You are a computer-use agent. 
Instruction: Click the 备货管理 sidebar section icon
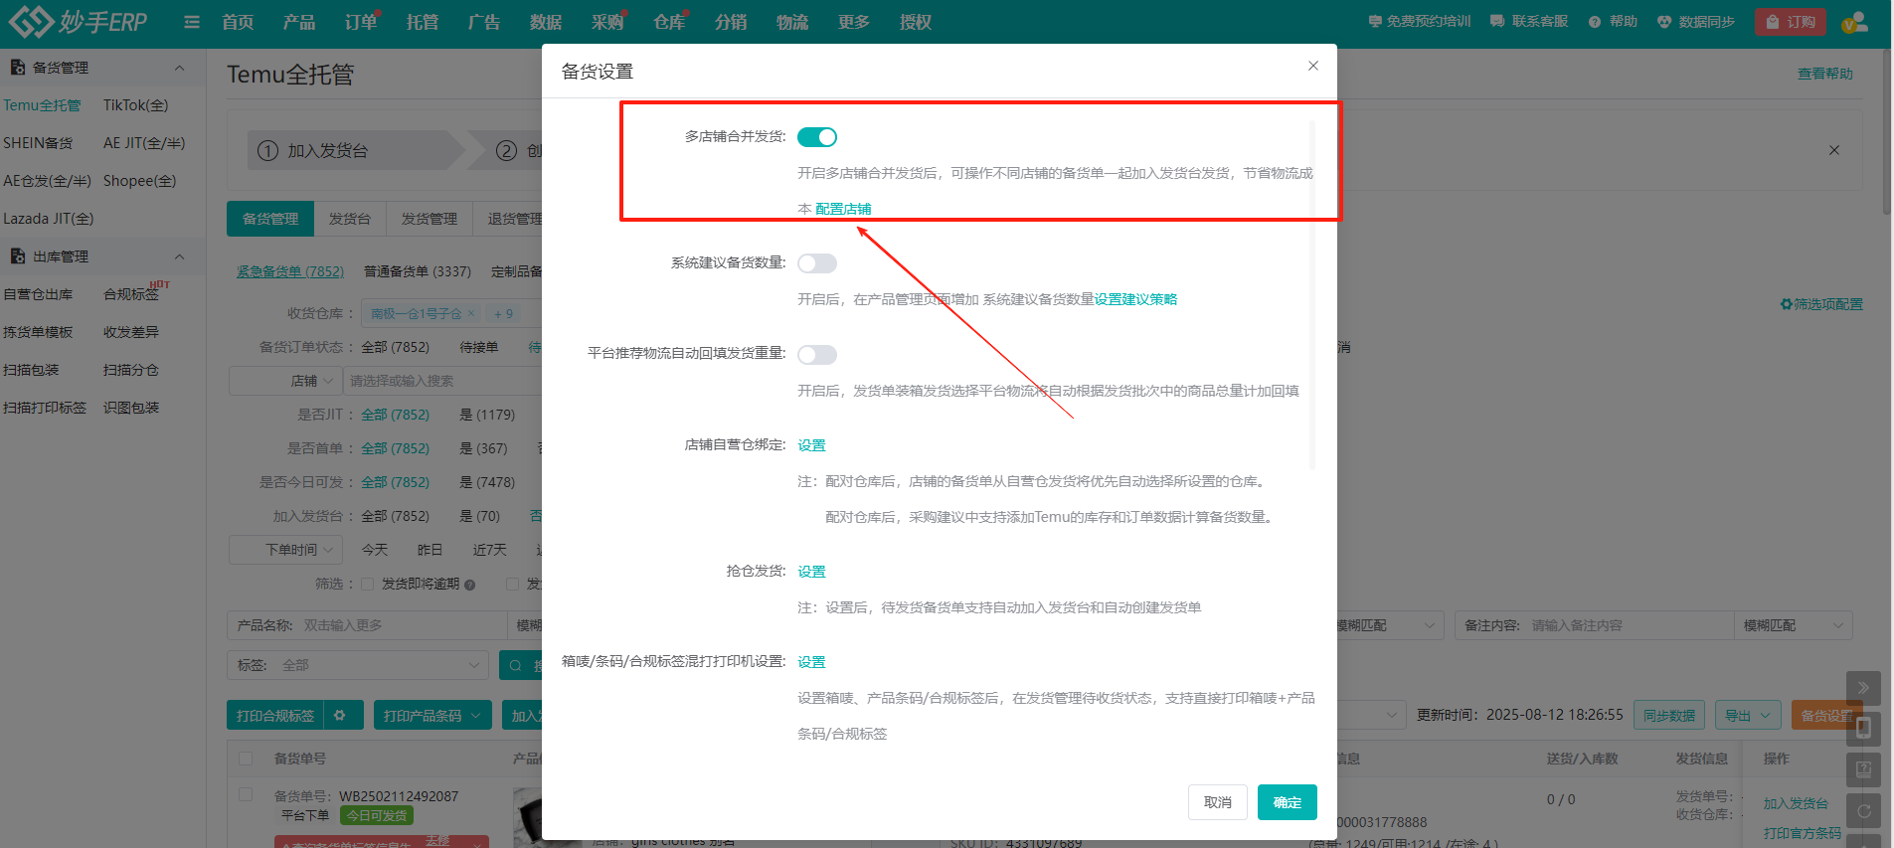pos(17,68)
